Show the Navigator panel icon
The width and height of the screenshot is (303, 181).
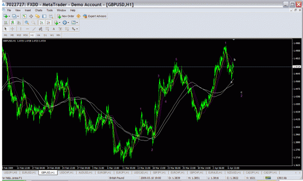pos(37,16)
